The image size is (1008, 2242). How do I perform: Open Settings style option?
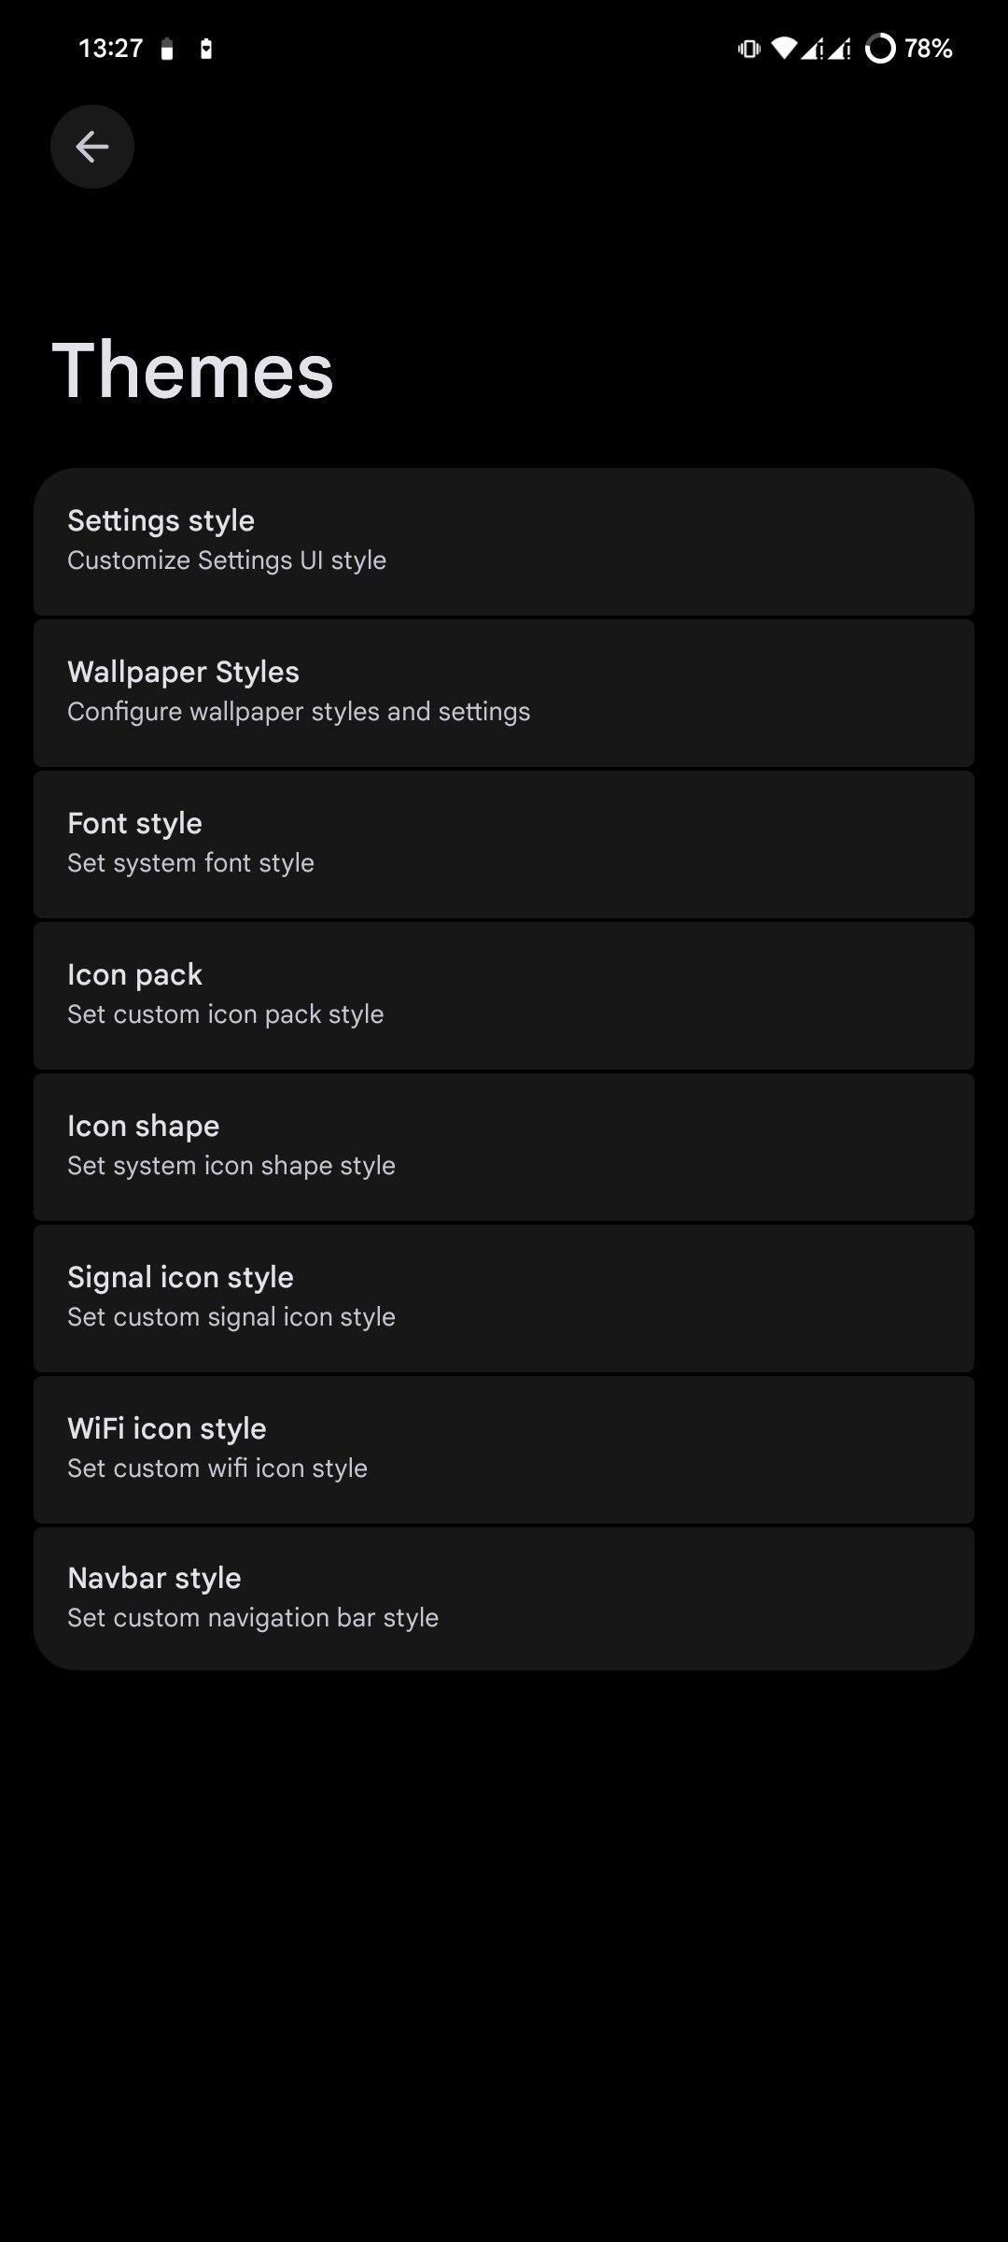(x=504, y=541)
